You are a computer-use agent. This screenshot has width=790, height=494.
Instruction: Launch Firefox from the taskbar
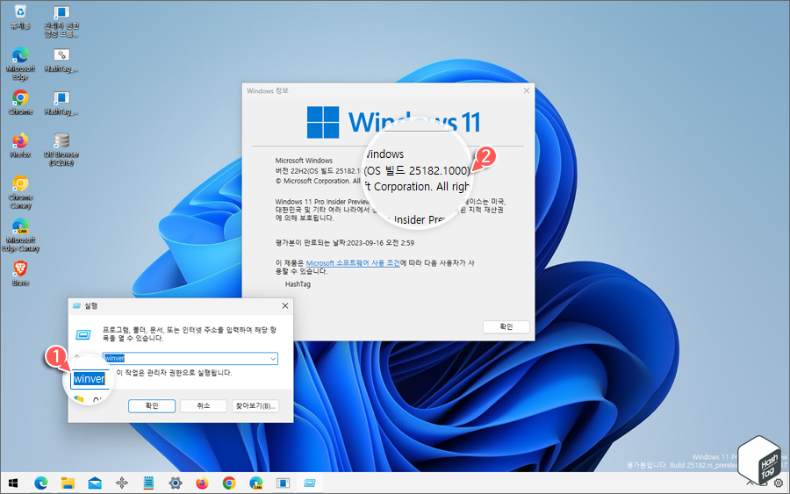[x=202, y=483]
